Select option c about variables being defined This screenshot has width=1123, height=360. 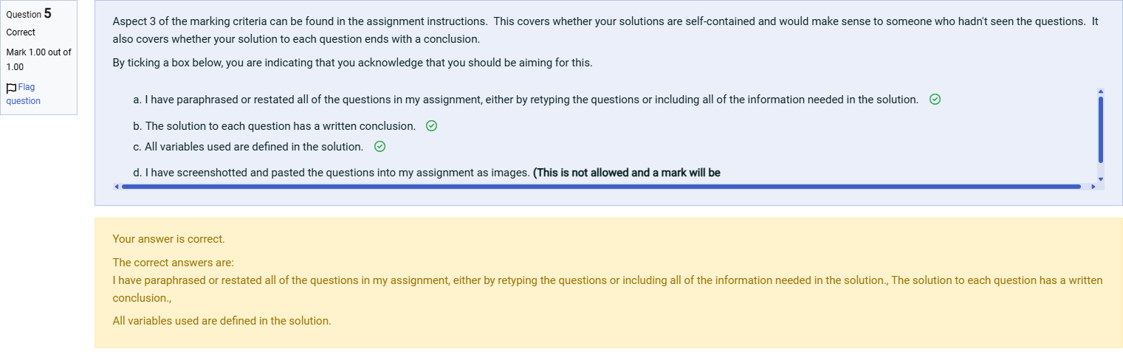tap(248, 147)
